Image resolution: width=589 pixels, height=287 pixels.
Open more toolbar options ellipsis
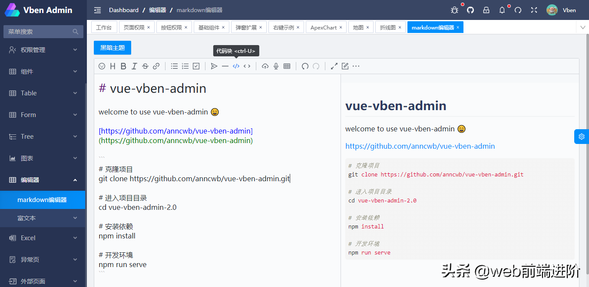click(356, 66)
